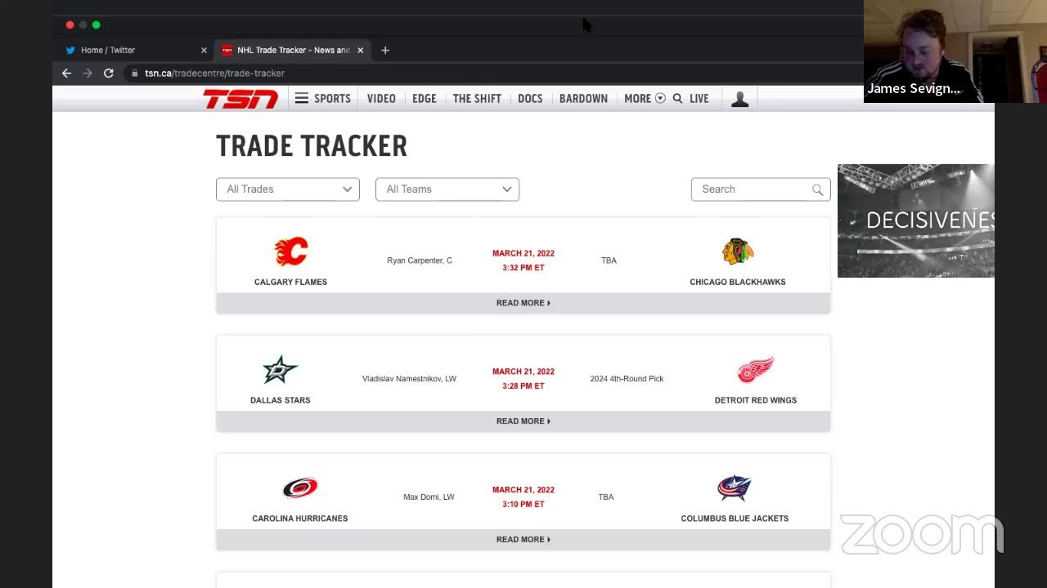The height and width of the screenshot is (588, 1047).
Task: Click the DECISIVENESS video ad thumbnail
Action: tap(916, 220)
